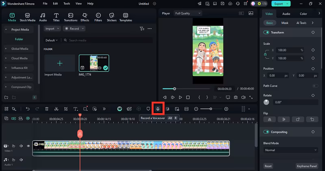Open the Default sort dropdown

(x=52, y=40)
